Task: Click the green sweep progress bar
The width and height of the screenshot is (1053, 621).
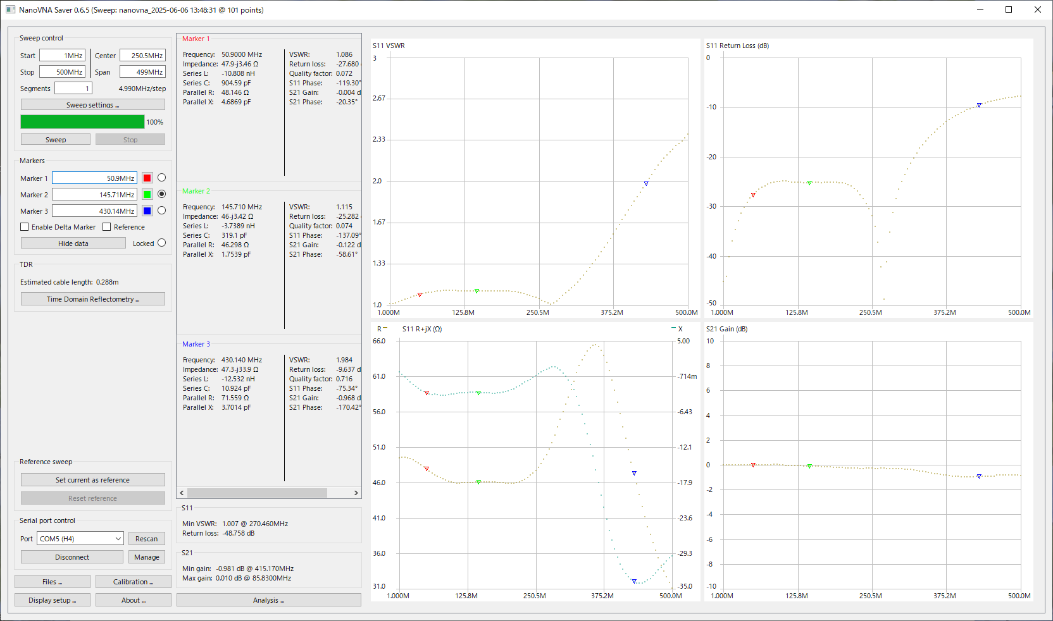Action: click(x=82, y=121)
